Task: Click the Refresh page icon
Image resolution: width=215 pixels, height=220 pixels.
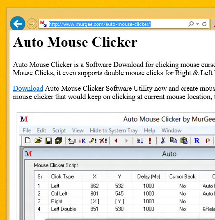Action: pyautogui.click(x=204, y=24)
